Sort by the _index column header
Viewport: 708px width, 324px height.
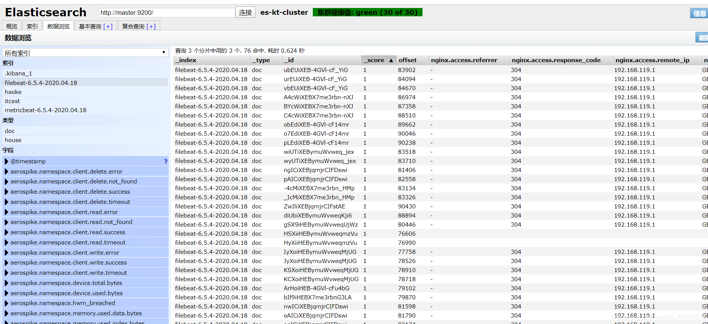[211, 60]
